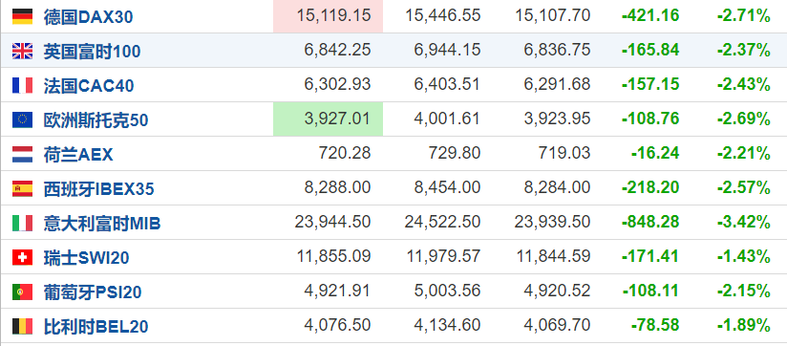The image size is (787, 346).
Task: Click the Swiss flag icon
Action: point(22,258)
